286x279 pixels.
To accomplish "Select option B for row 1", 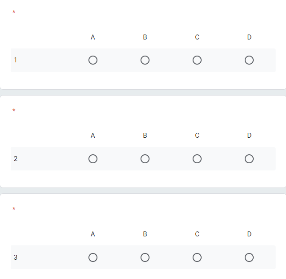I will [145, 60].
